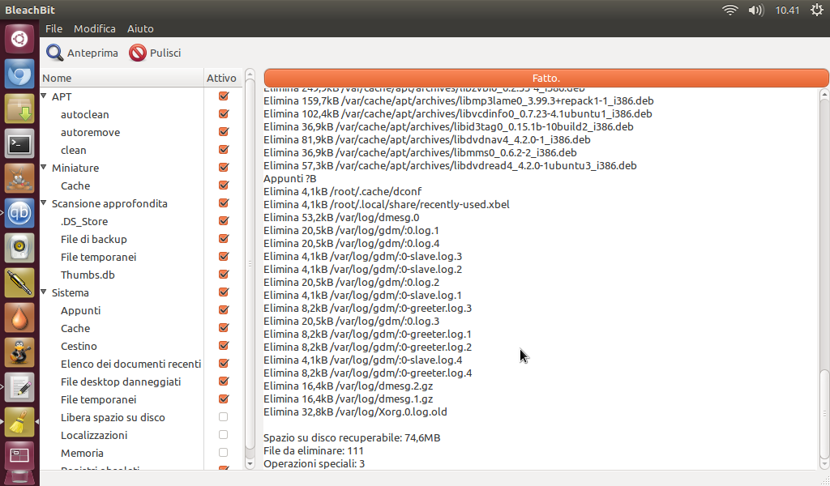Click log line /var/log/dmesg.0
830x486 pixels.
tap(341, 217)
